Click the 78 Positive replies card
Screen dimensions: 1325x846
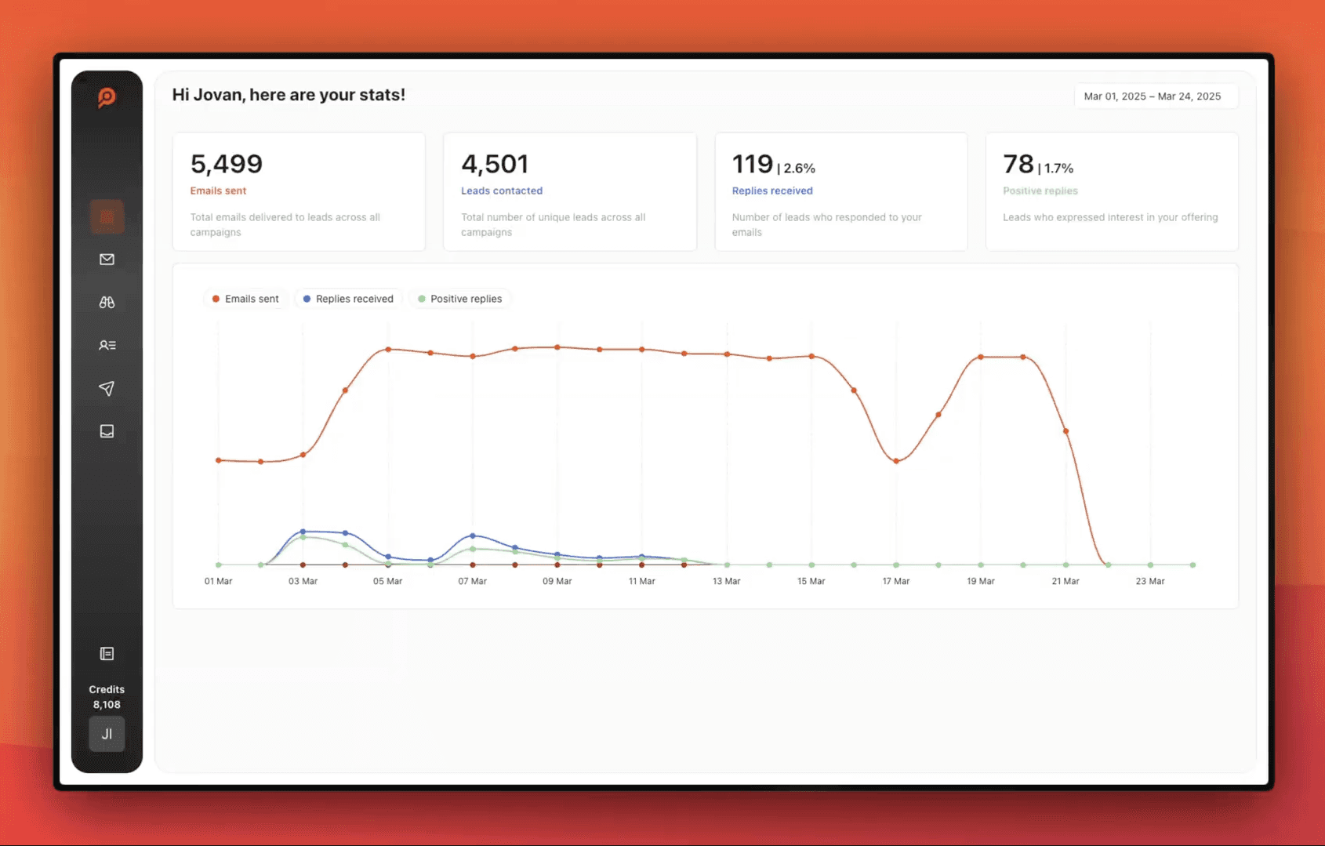tap(1112, 191)
